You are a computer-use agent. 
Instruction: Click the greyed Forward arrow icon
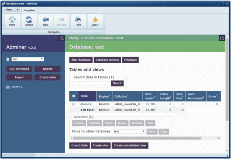[x=61, y=21]
